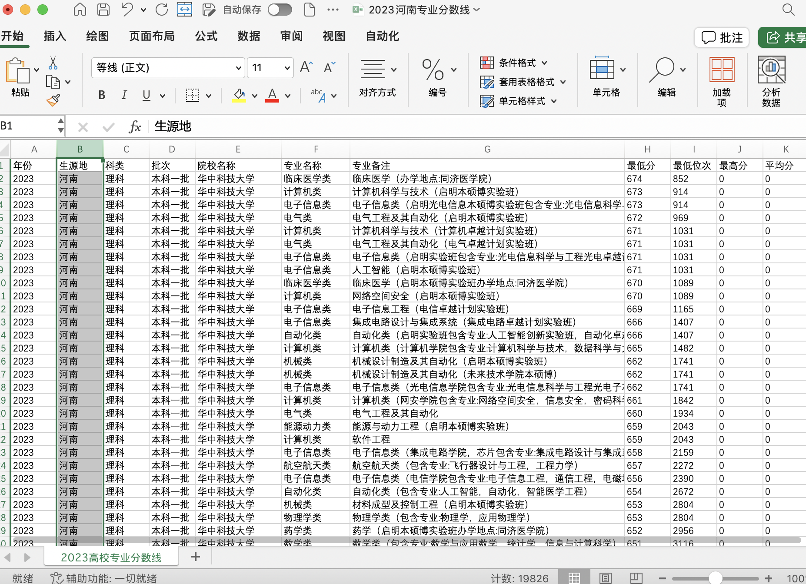Open the Data ribbon tab
Viewport: 806px width, 584px height.
[249, 36]
